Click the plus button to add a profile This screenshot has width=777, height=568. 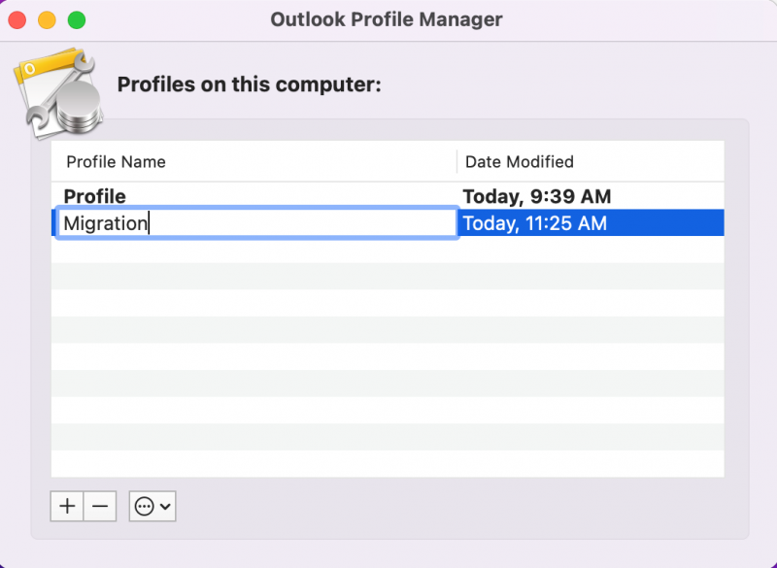[67, 506]
